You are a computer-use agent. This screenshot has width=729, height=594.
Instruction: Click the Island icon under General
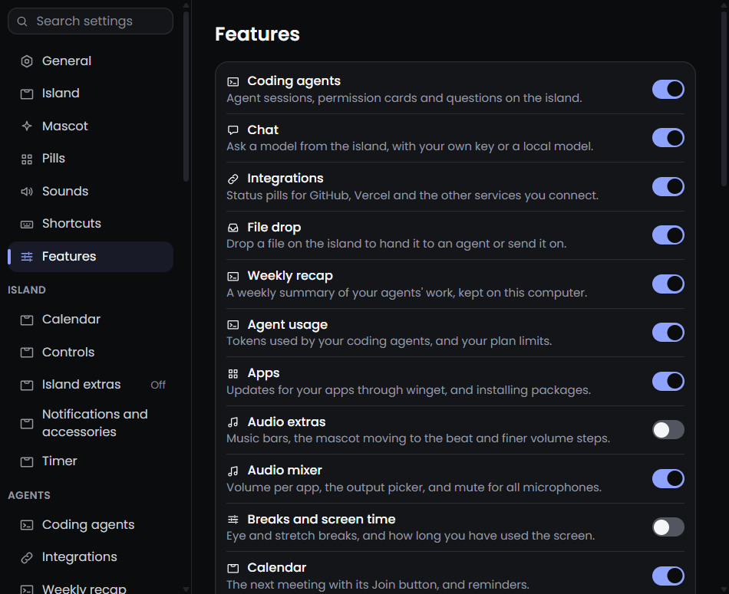click(x=27, y=94)
